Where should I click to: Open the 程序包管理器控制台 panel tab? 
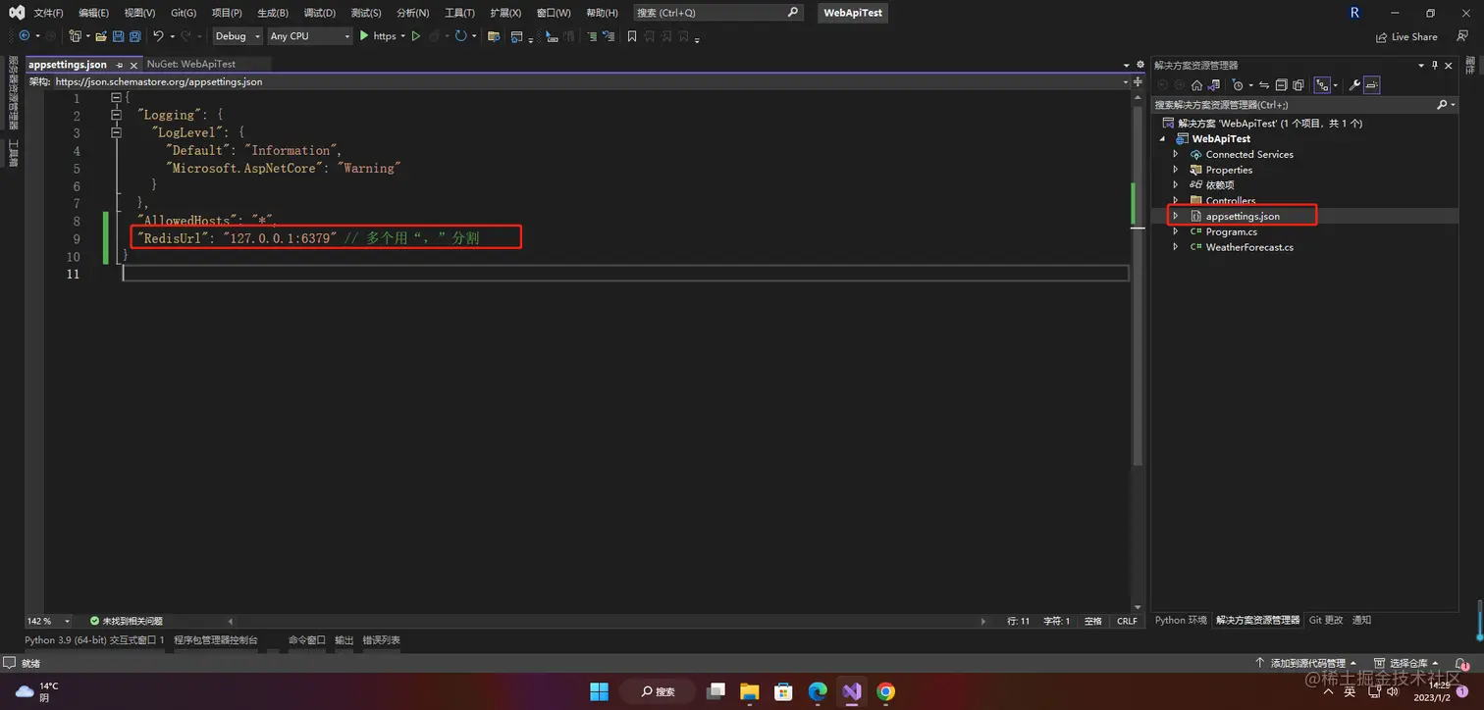coord(216,640)
